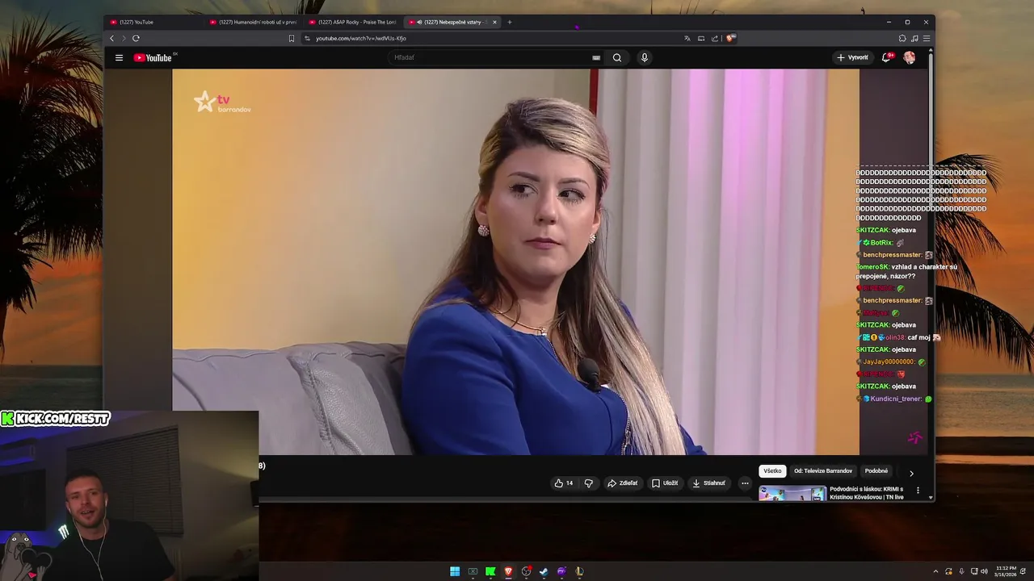Open options menu for Podvodníci s láskou video
Viewport: 1034px width, 581px height.
point(918,490)
